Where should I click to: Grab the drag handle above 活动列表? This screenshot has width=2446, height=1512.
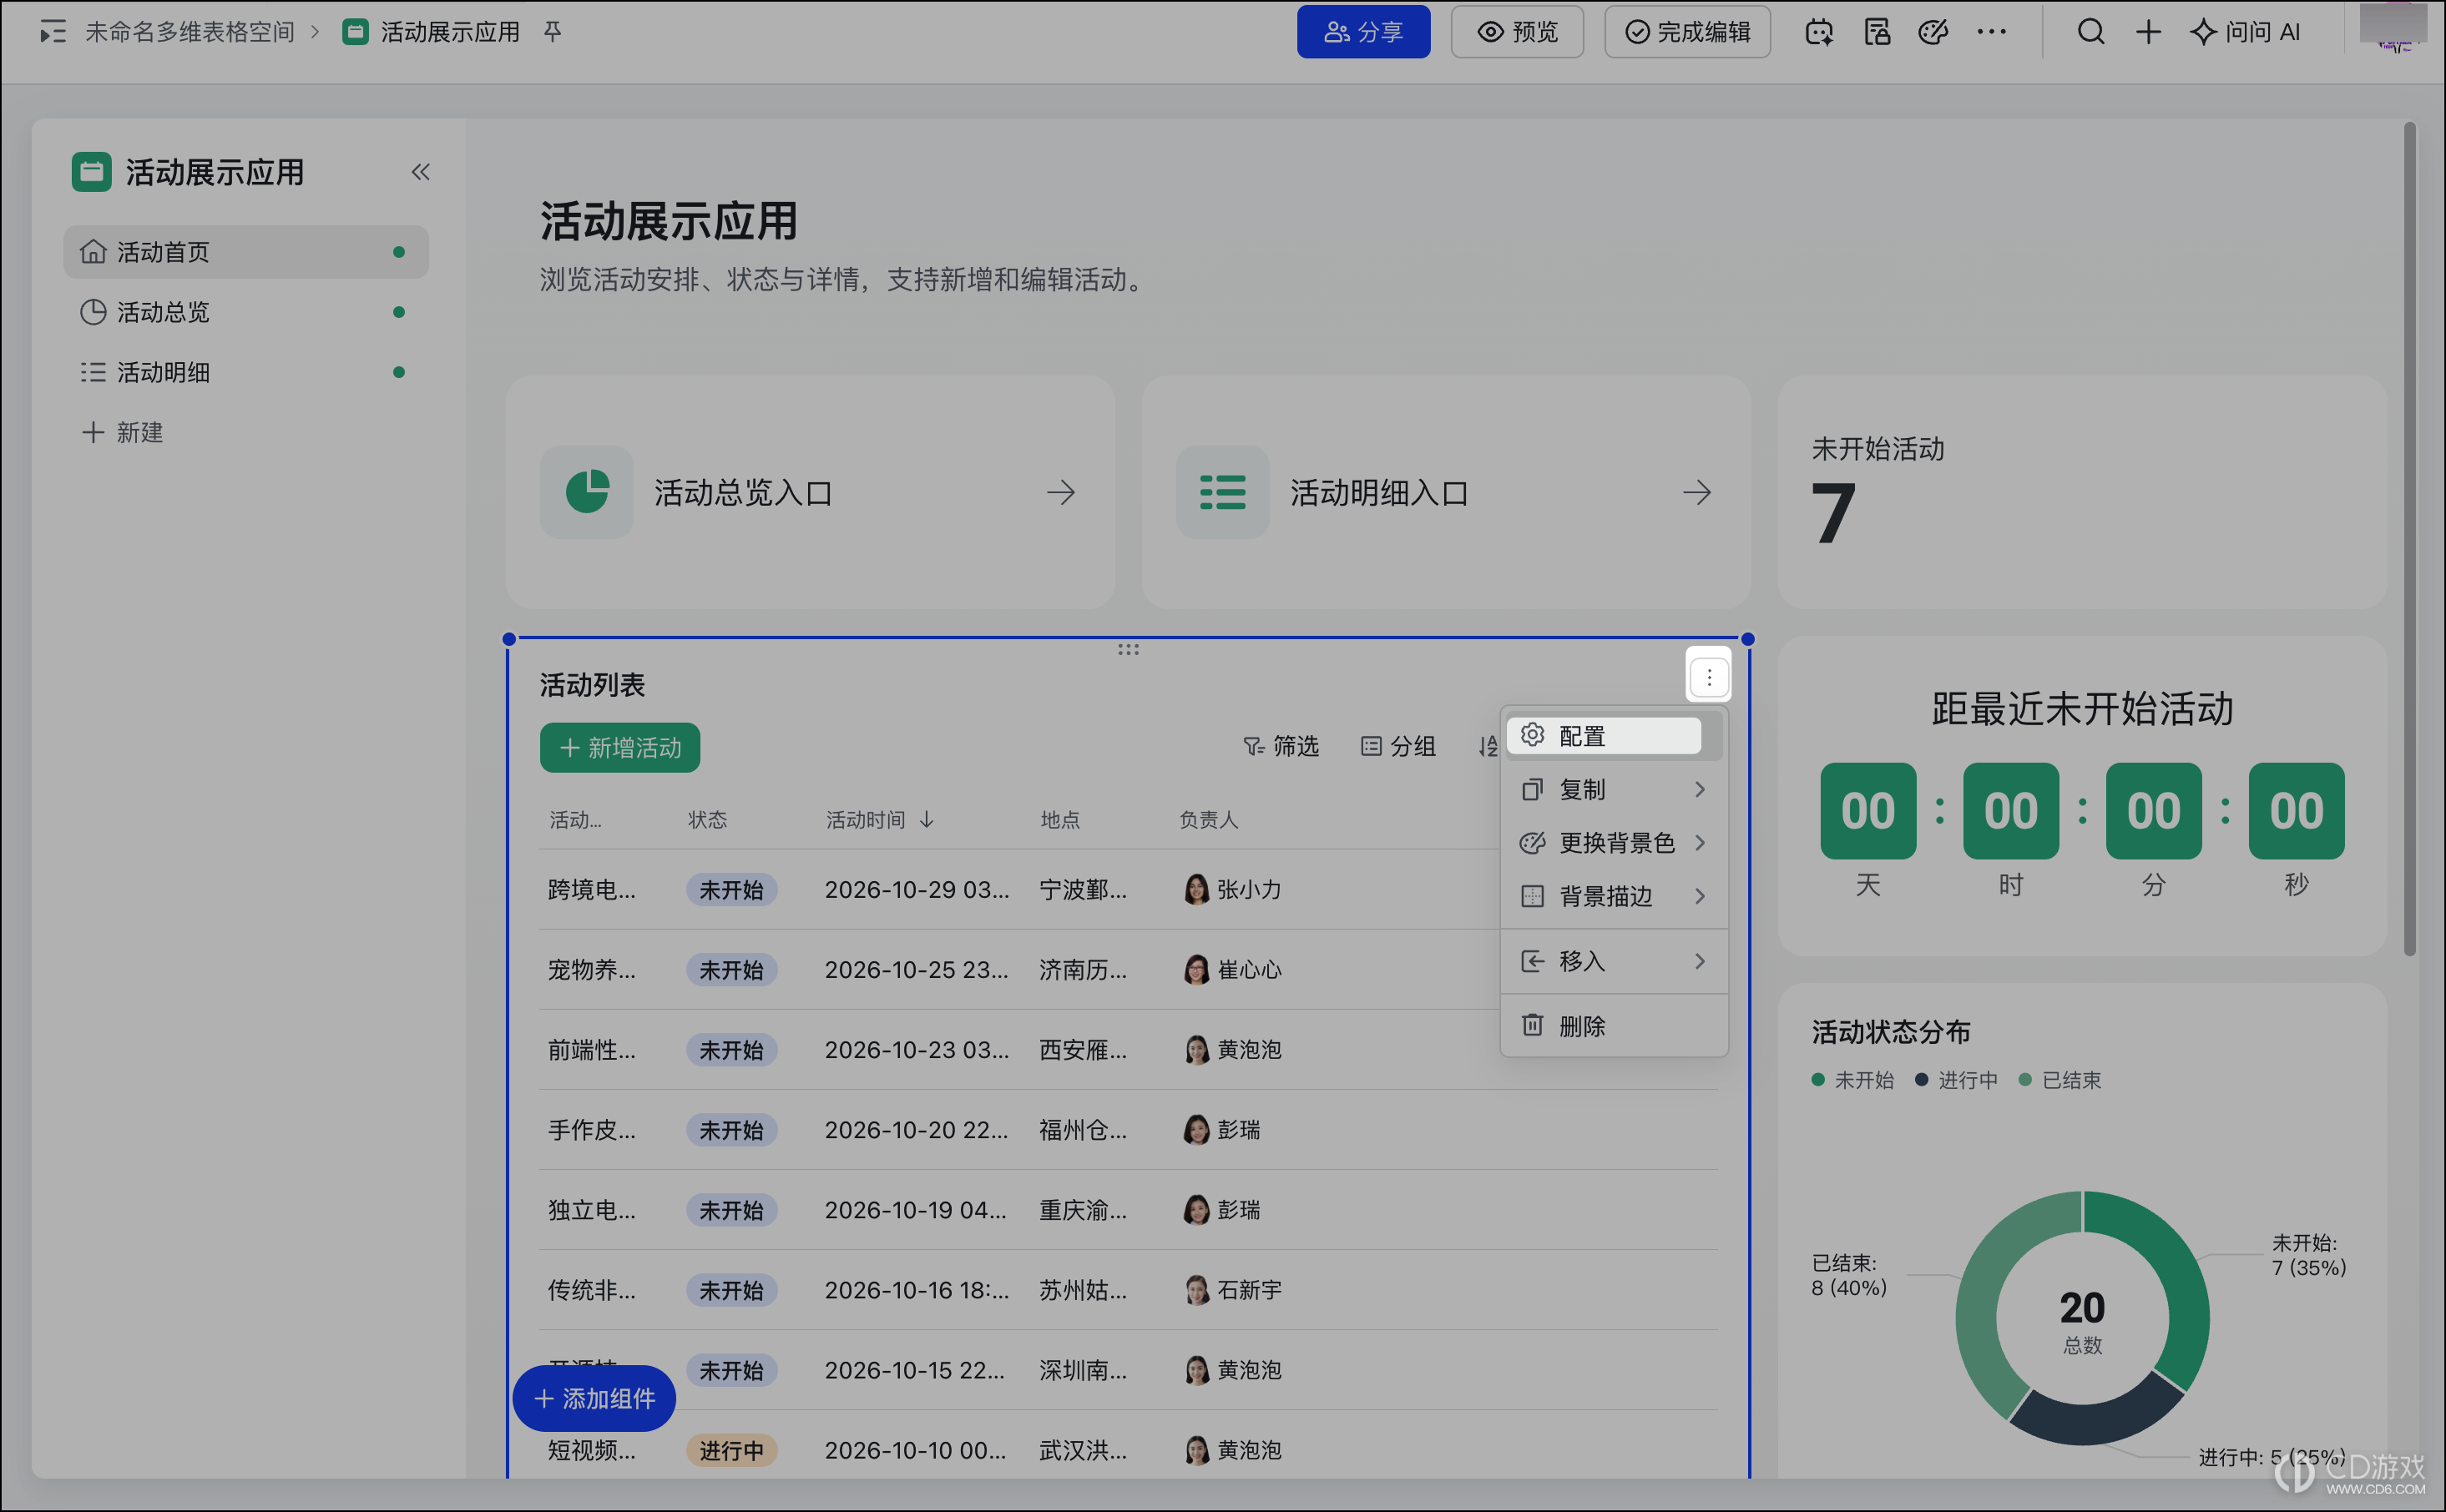tap(1129, 649)
